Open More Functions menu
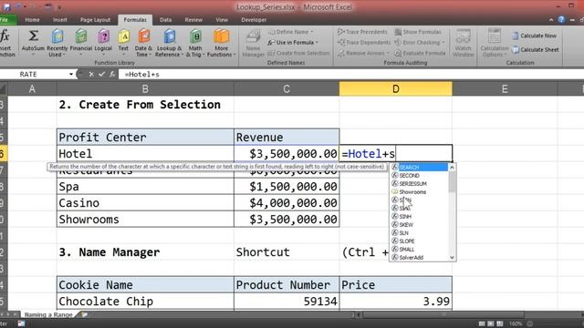 (x=221, y=43)
